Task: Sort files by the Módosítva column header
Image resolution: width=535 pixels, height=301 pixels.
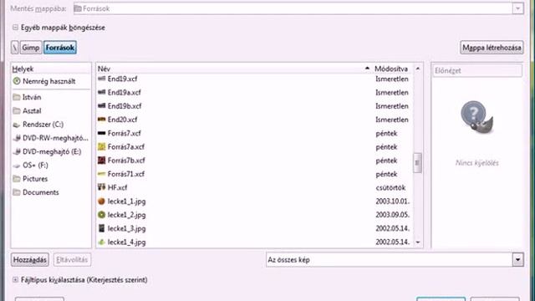Action: coord(392,69)
